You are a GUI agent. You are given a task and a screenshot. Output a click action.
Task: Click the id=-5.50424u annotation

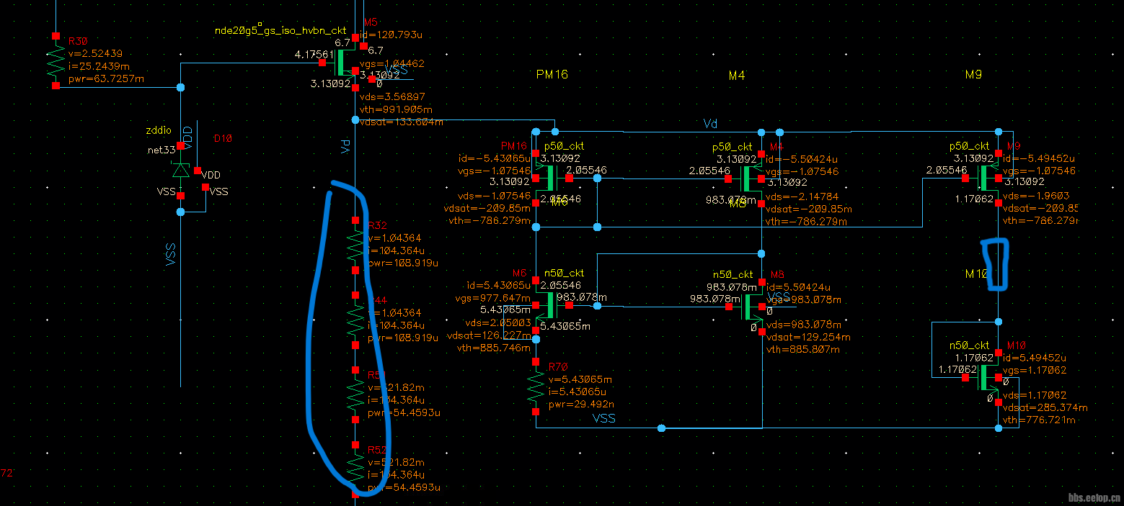tap(802, 158)
